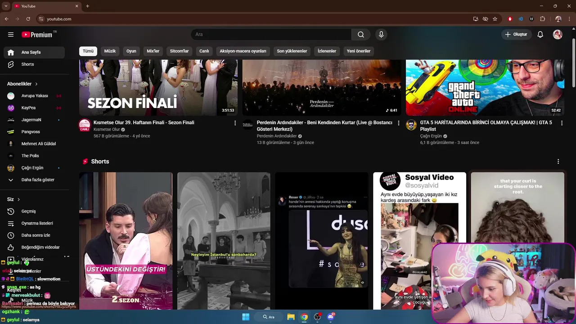Select the Mix'ler filter chip
Image resolution: width=576 pixels, height=324 pixels.
(x=153, y=51)
